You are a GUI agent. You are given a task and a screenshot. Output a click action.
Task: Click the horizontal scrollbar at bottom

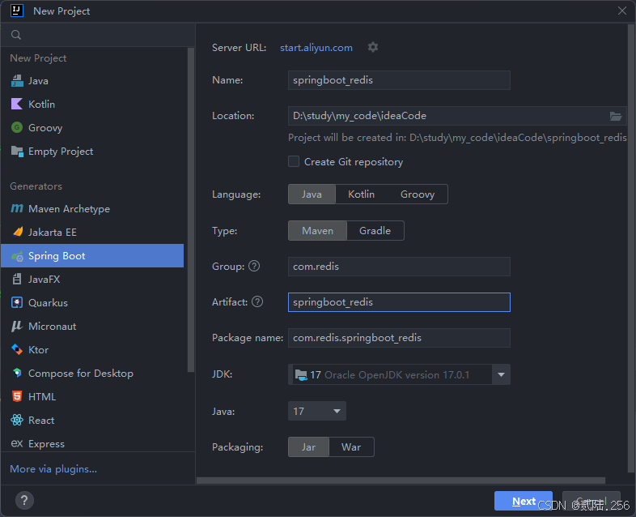401,481
